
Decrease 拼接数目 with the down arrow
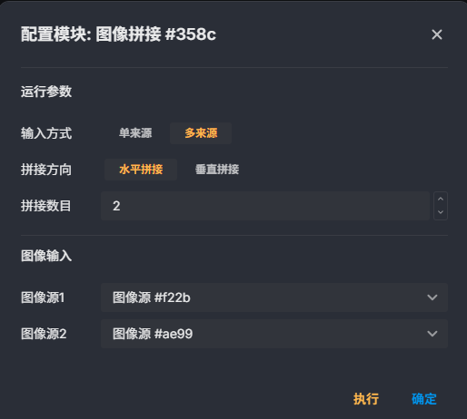coord(441,212)
